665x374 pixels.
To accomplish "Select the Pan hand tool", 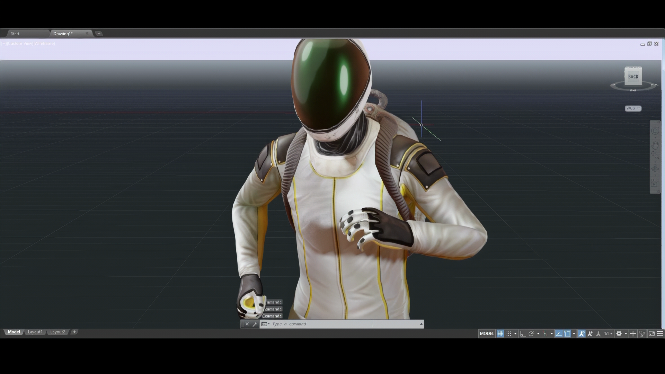I will coord(655,145).
